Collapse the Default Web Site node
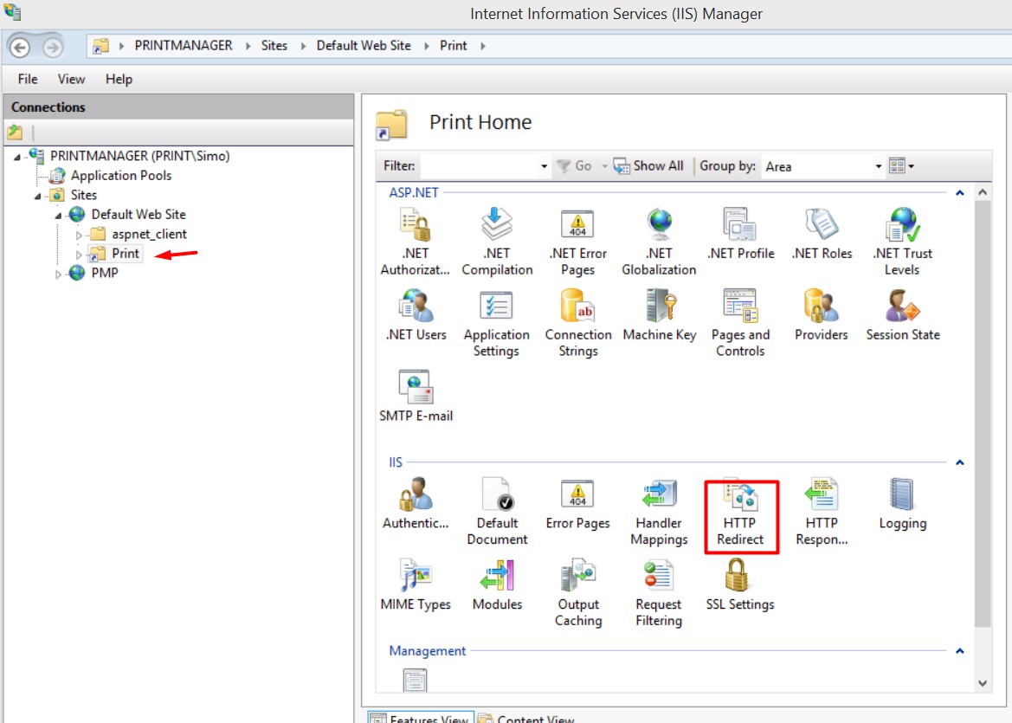 click(58, 216)
